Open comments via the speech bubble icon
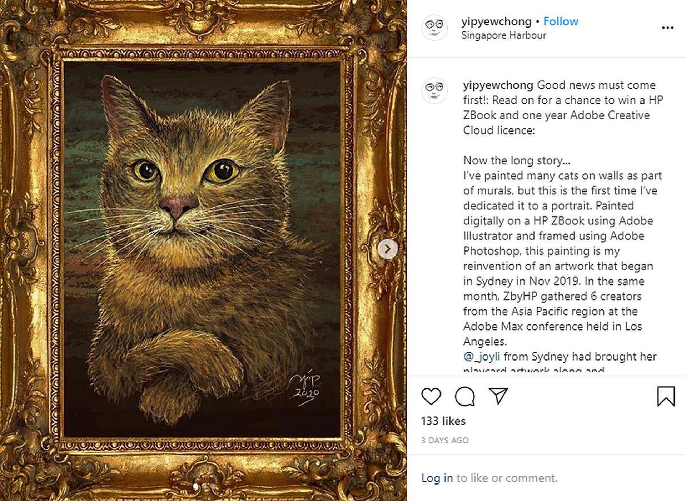 464,396
